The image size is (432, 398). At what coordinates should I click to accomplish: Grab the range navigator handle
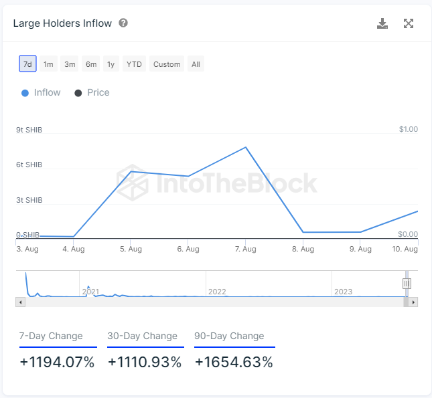(x=407, y=284)
